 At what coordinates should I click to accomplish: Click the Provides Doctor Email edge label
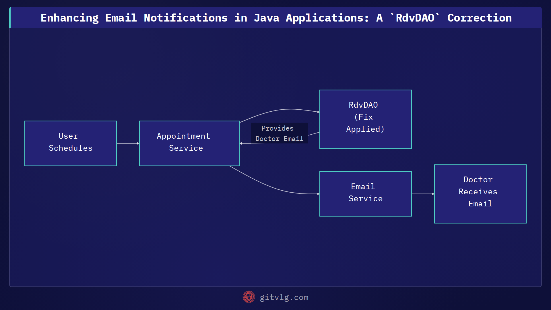[279, 133]
